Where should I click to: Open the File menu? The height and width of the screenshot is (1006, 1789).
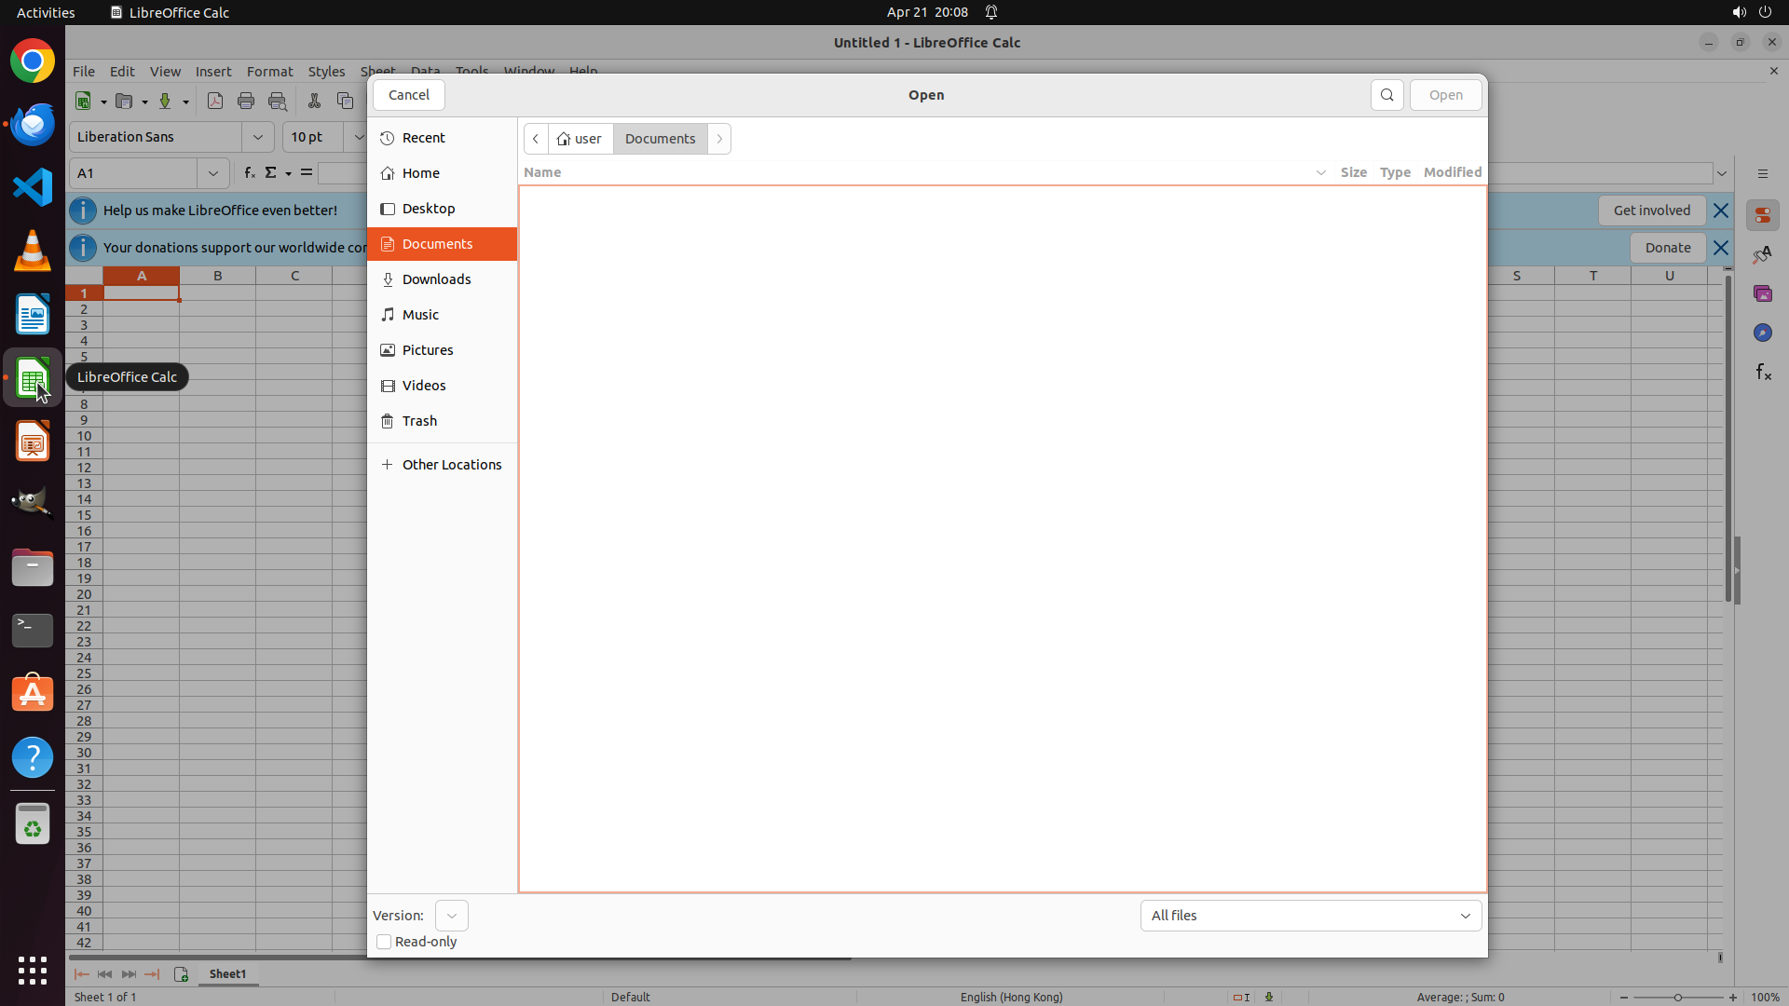84,72
